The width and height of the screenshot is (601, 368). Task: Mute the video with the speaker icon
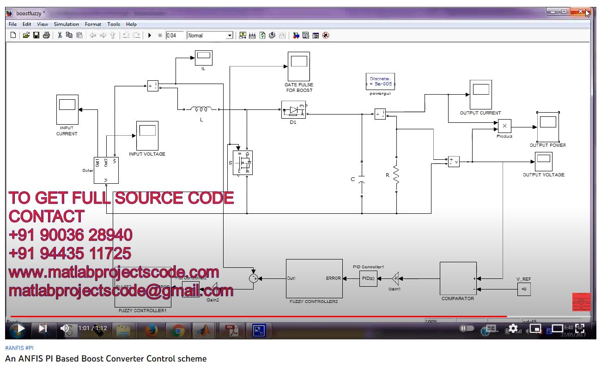point(65,328)
